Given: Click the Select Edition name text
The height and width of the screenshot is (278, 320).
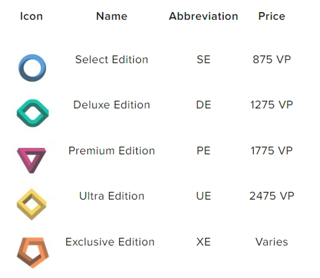Looking at the screenshot, I should click(x=112, y=60).
